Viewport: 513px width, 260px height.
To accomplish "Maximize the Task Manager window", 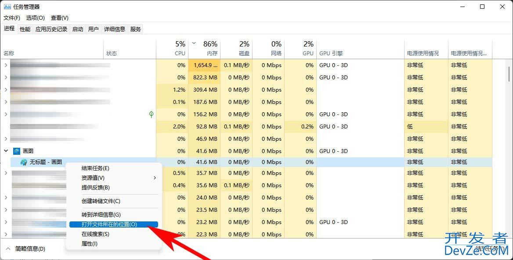I will click(482, 7).
